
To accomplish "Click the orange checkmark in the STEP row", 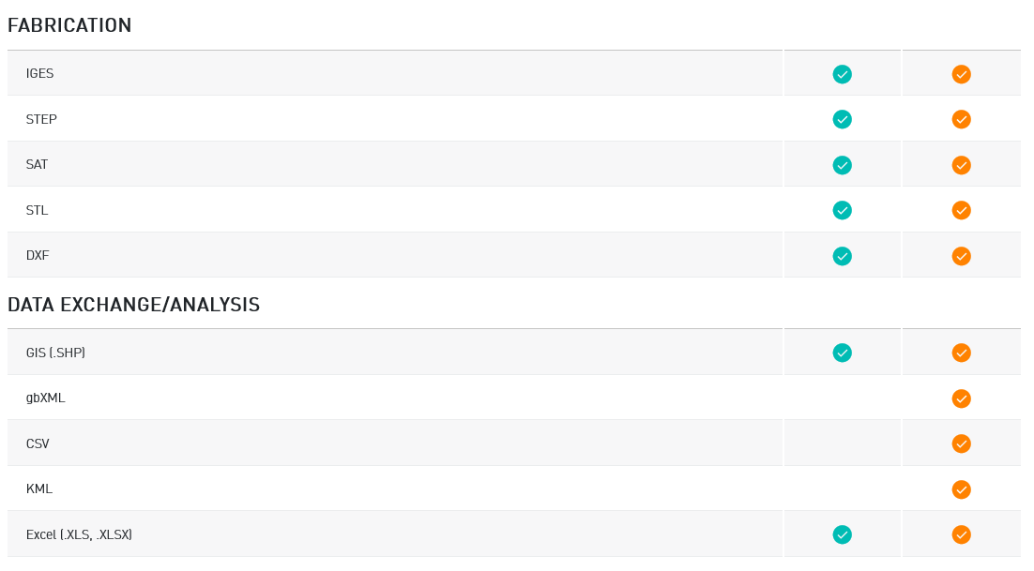I will pyautogui.click(x=962, y=119).
